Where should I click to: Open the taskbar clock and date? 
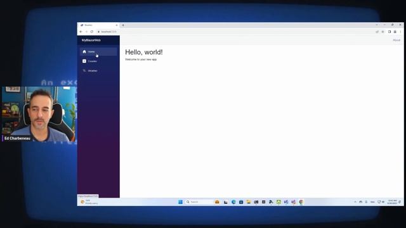point(392,202)
